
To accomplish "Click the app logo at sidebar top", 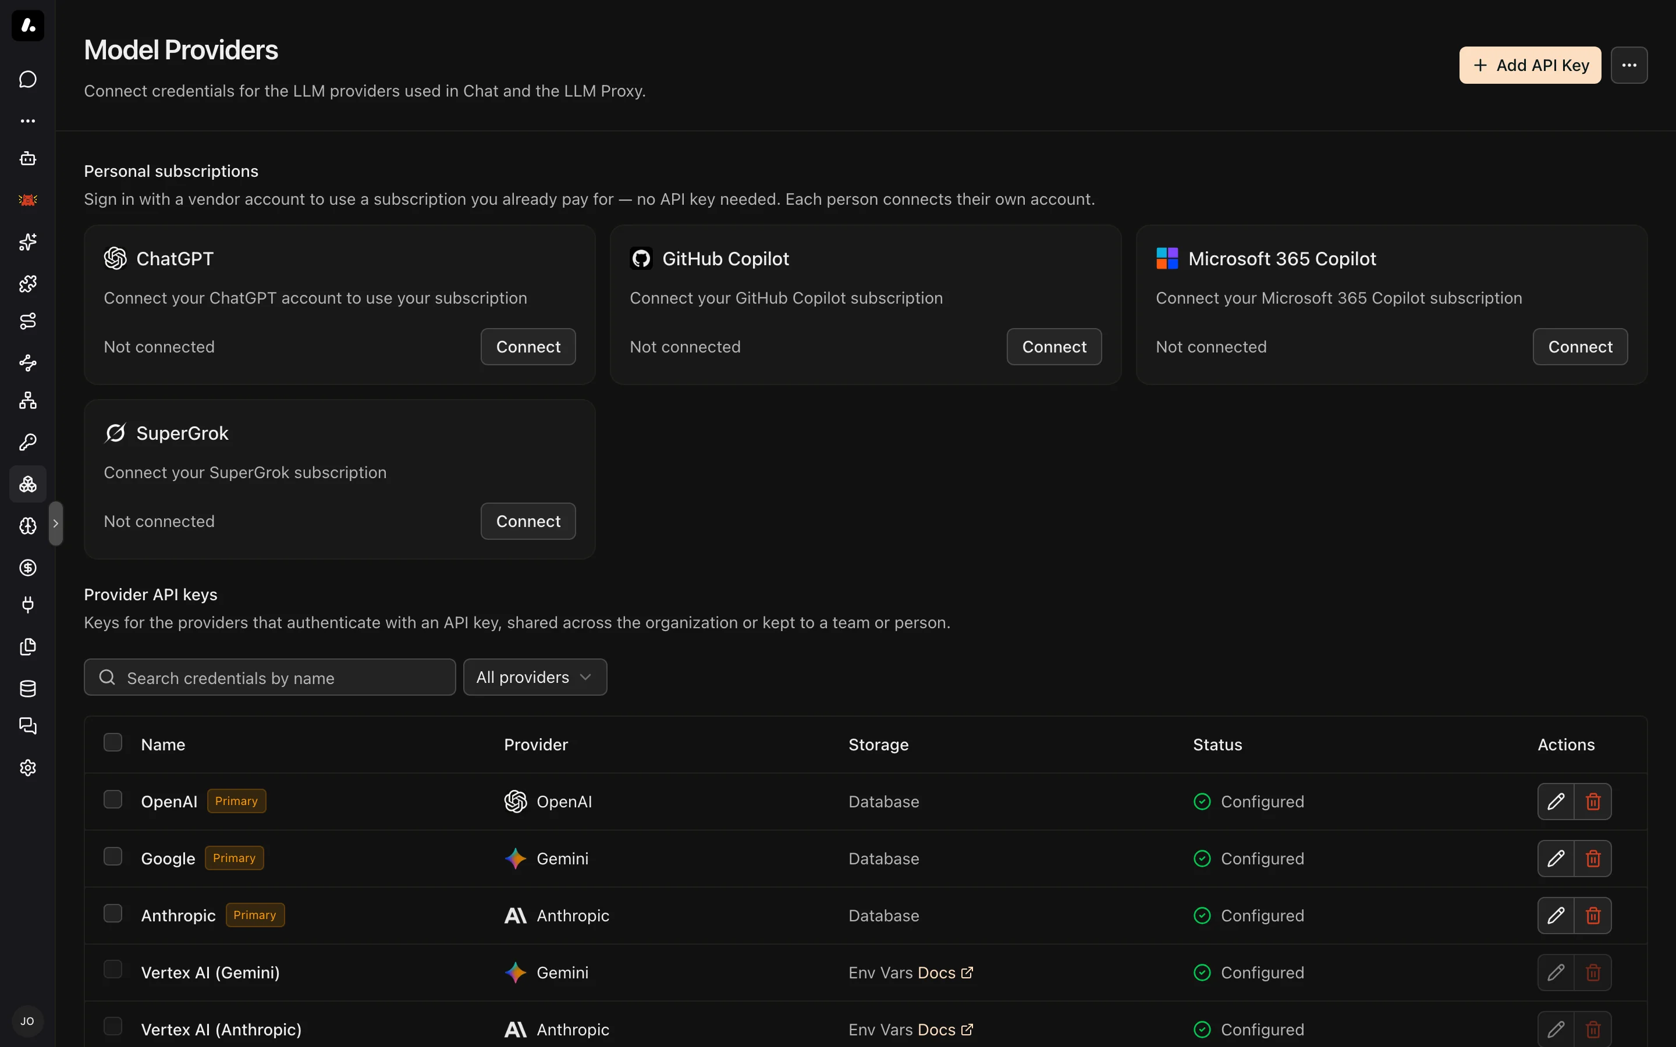I will (28, 26).
